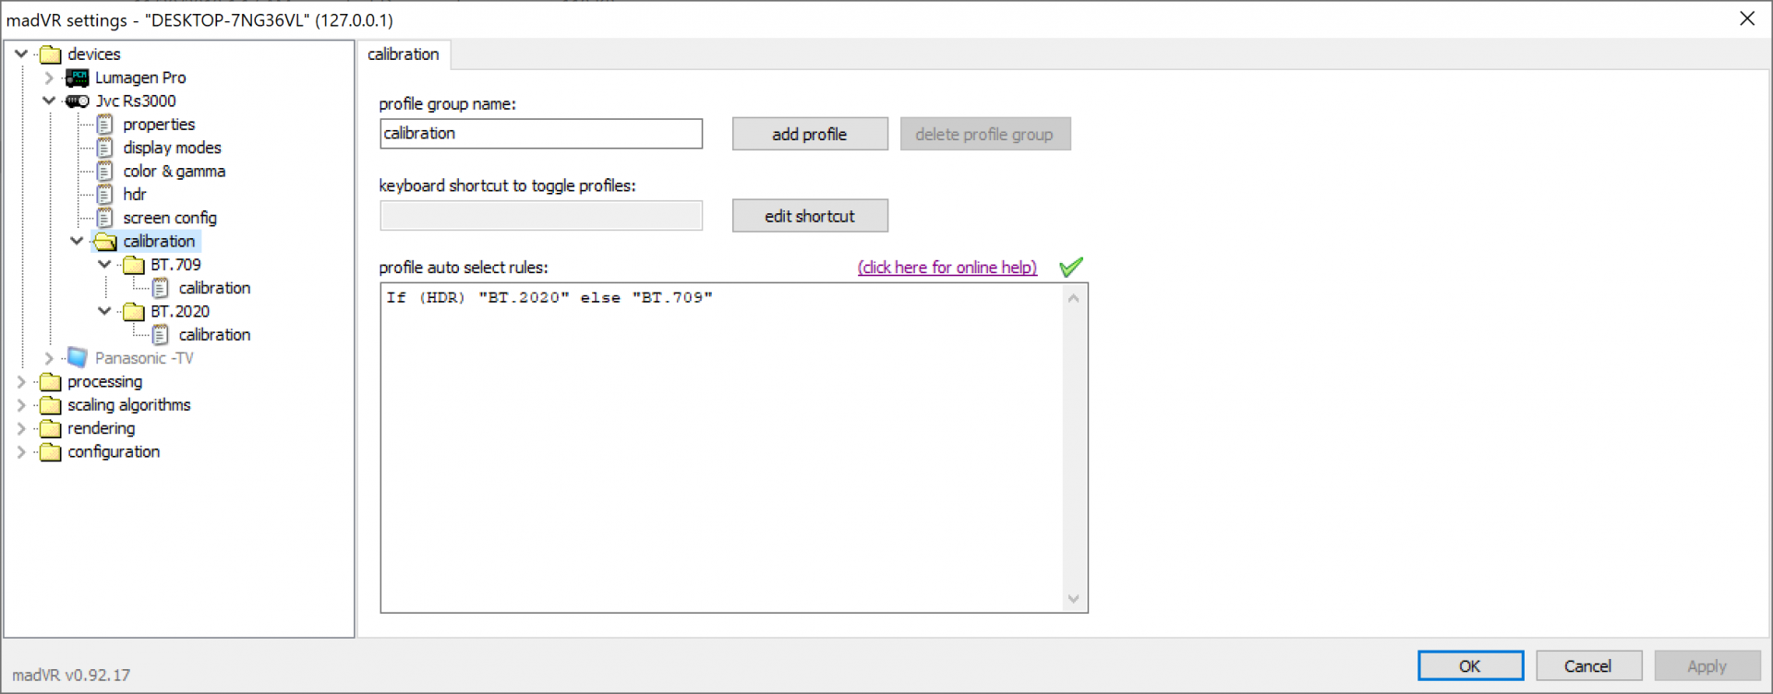Click the screen config page icon
The image size is (1773, 694).
click(x=105, y=219)
